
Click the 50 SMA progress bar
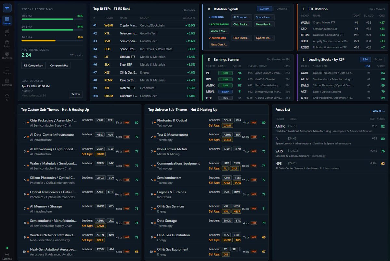[x=52, y=41]
